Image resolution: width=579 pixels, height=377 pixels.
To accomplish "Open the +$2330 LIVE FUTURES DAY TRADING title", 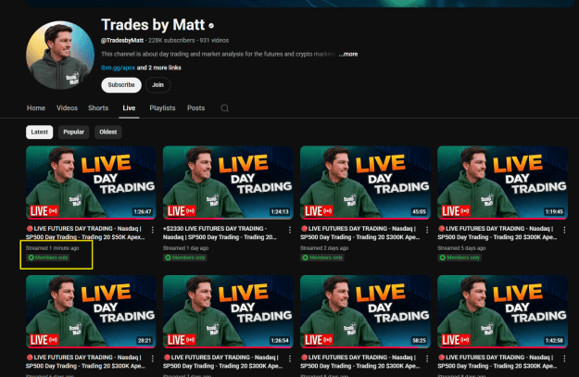I will tap(220, 233).
